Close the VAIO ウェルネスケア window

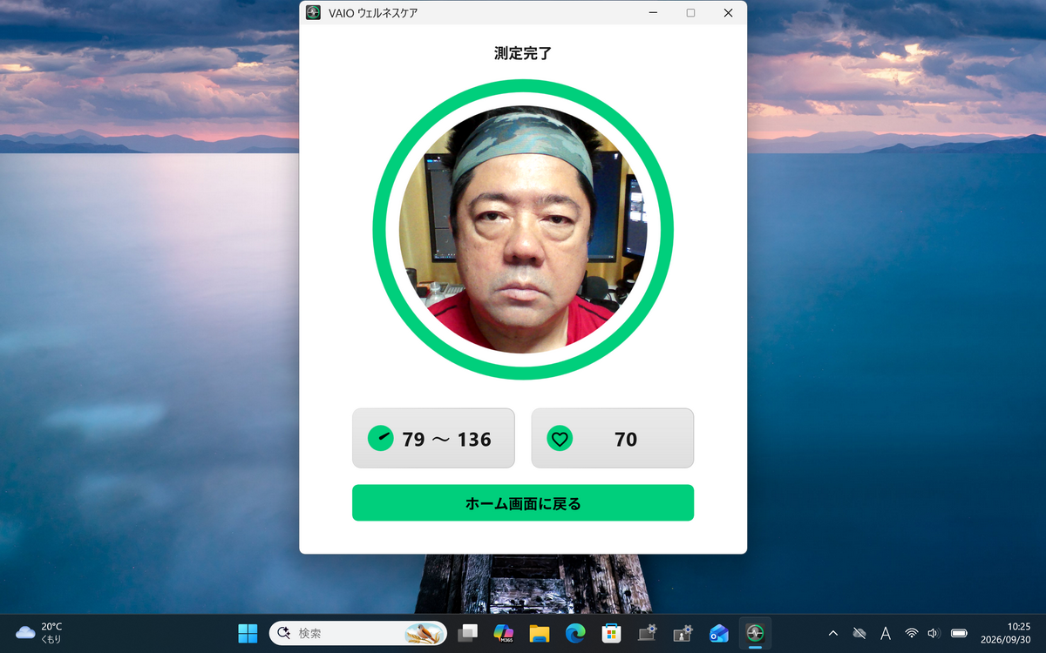coord(728,13)
